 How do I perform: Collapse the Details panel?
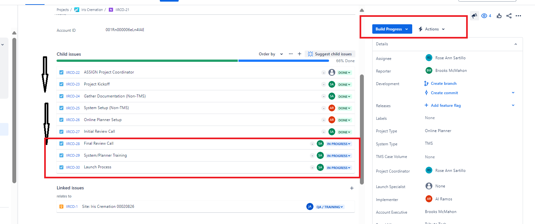[x=516, y=44]
